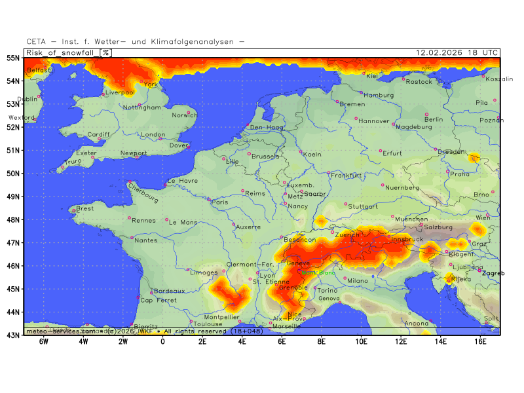Click the orange patch southeast of Wien
This screenshot has height=393, width=524.
[x=477, y=229]
